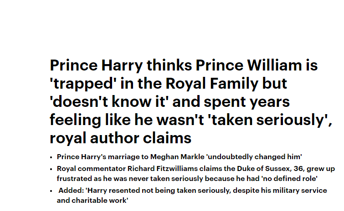The width and height of the screenshot is (344, 211).
Task: Click 'Royal Family' in the headline
Action: [212, 84]
